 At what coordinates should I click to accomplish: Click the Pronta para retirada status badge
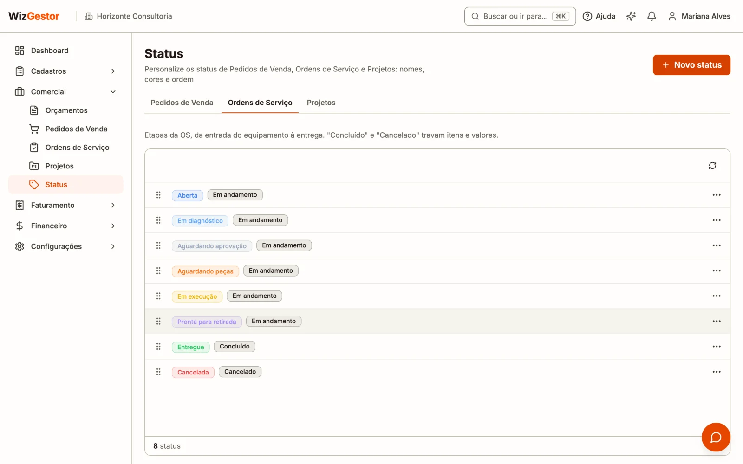coord(207,322)
